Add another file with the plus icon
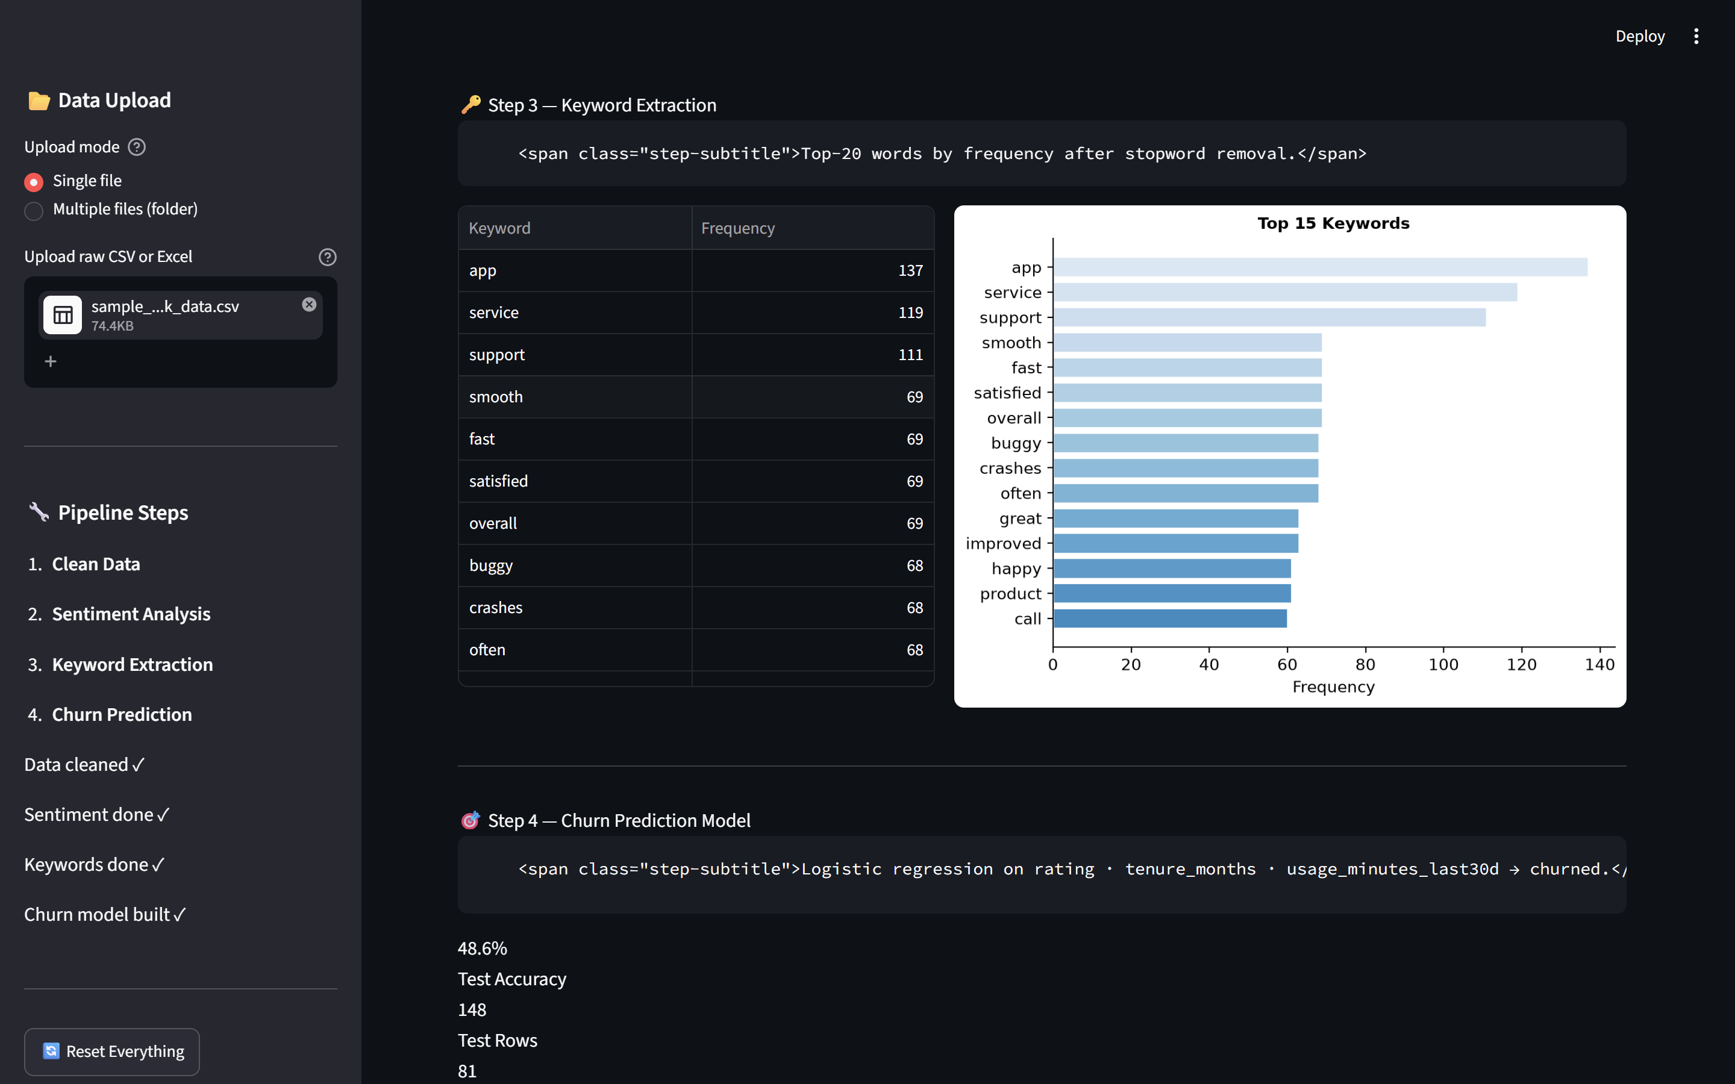1735x1084 pixels. tap(50, 361)
